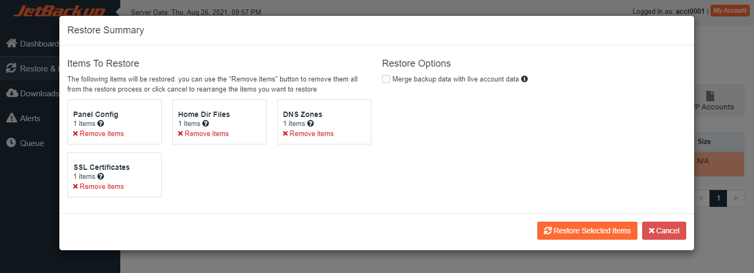
Task: Click the SSL Certificates help question icon
Action: coord(101,177)
